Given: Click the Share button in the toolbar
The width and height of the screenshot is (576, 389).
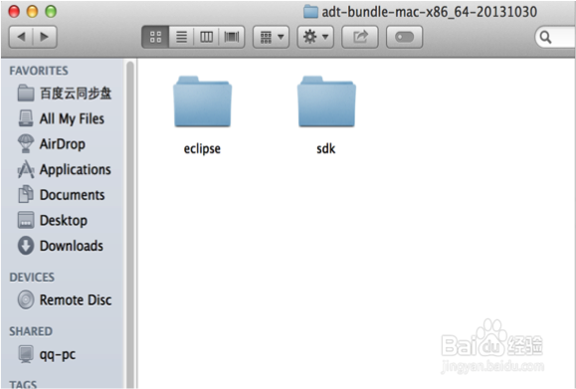Looking at the screenshot, I should click(360, 37).
